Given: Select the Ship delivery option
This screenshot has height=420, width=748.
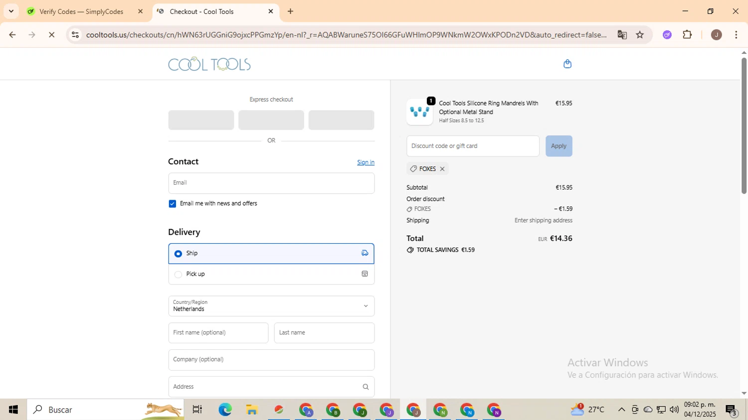Looking at the screenshot, I should pos(271,254).
